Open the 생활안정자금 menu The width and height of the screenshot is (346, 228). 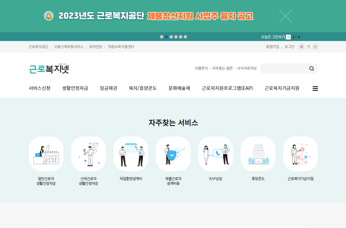[75, 88]
